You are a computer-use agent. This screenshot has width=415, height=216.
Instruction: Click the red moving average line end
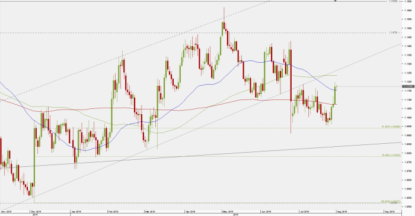pyautogui.click(x=336, y=104)
